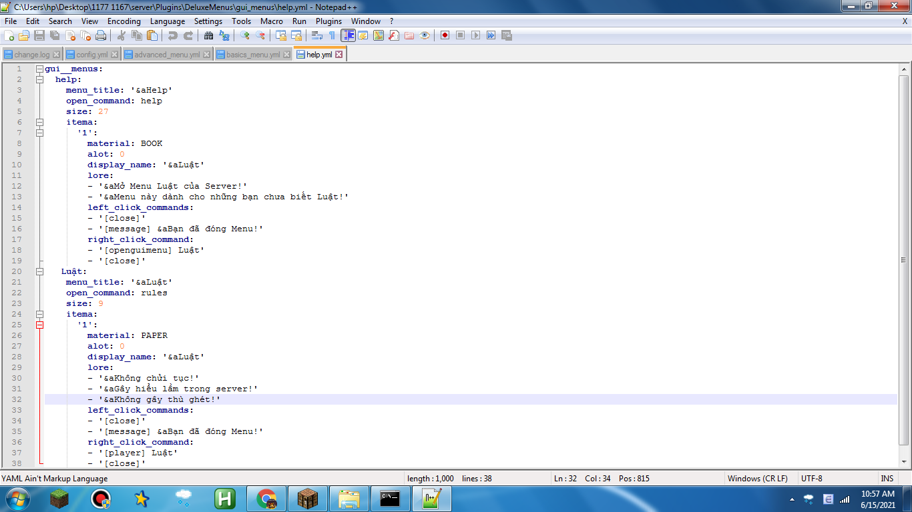Viewport: 912px width, 512px height.
Task: Open the taskbar clock showing 10:57 AM
Action: [x=878, y=499]
